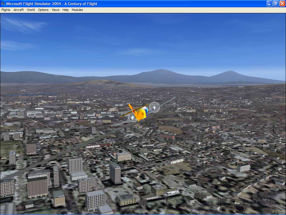286x215 pixels.
Task: Open the Options menu
Action: coord(43,10)
